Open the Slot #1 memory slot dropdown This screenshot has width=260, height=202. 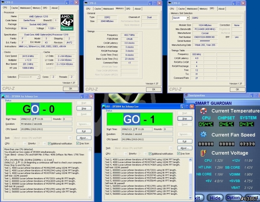pyautogui.click(x=188, y=18)
